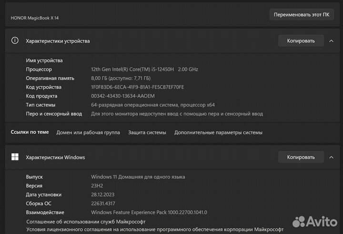This screenshot has width=343, height=234.
Task: Open Соглашение об использовании служб Майкрософт link
Action: pyautogui.click(x=86, y=222)
